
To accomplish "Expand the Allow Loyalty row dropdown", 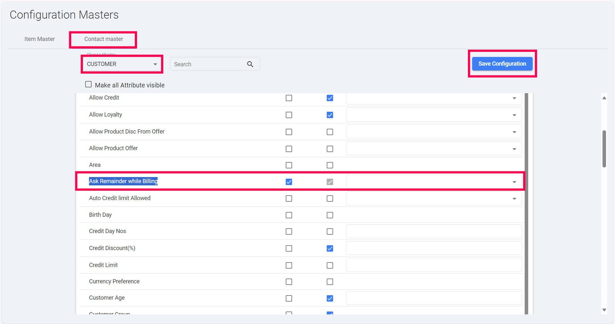I will coord(514,115).
